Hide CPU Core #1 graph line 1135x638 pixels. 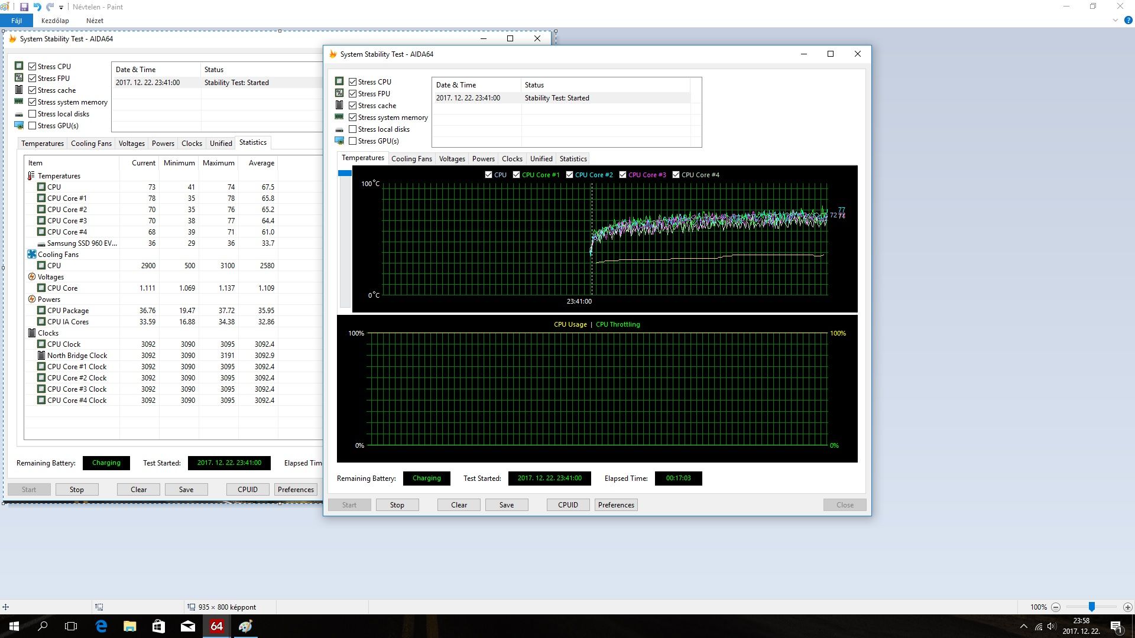516,175
